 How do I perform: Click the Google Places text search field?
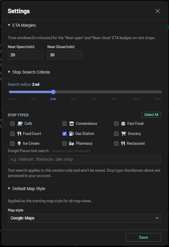85,160
